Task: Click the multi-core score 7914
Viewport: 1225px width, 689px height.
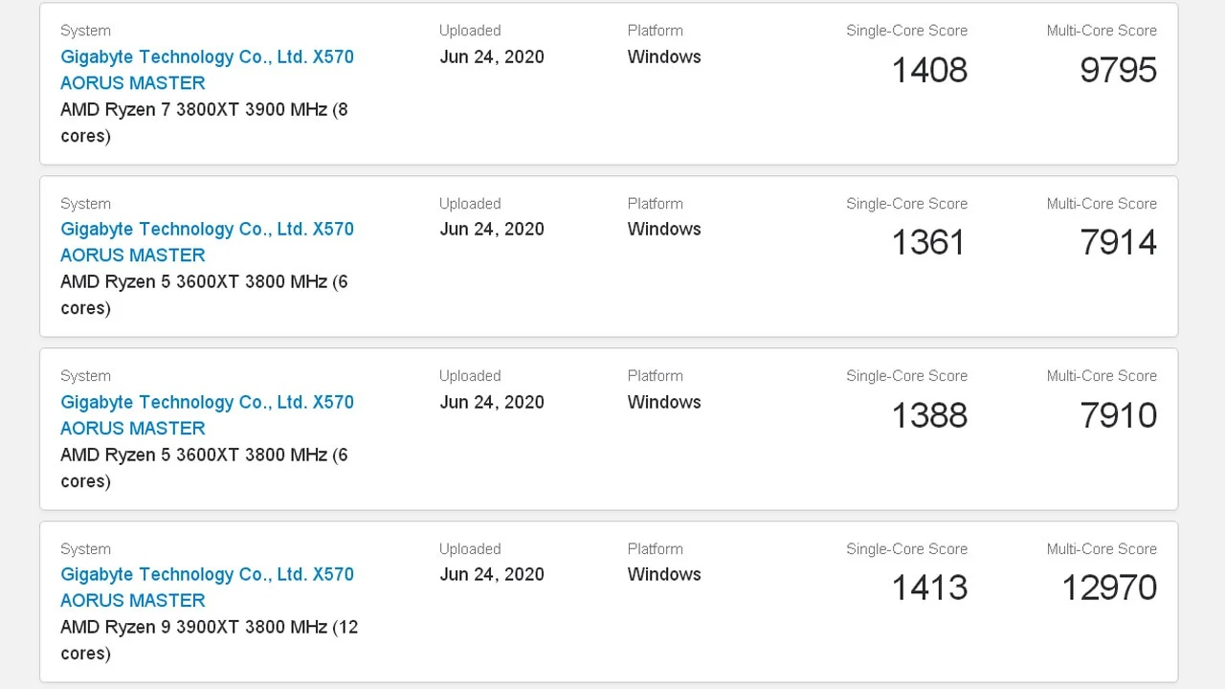Action: (x=1118, y=242)
